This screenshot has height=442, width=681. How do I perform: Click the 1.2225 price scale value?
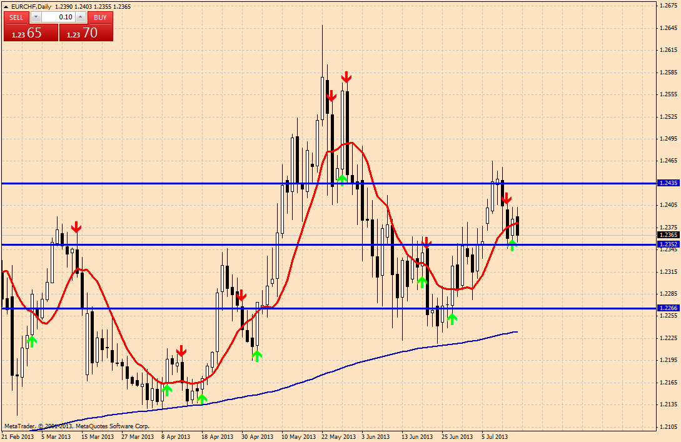(668, 338)
